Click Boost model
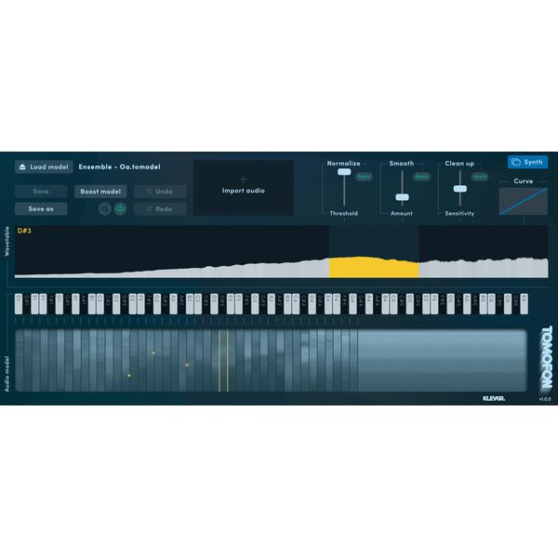Viewport: 558px width, 558px height. tap(100, 191)
